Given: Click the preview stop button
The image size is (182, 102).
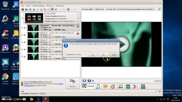Looking at the screenshot, I should (x=84, y=80).
